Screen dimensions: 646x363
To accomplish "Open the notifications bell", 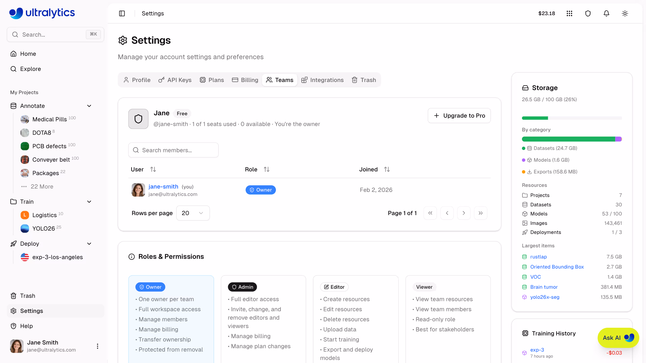I will coord(606,13).
